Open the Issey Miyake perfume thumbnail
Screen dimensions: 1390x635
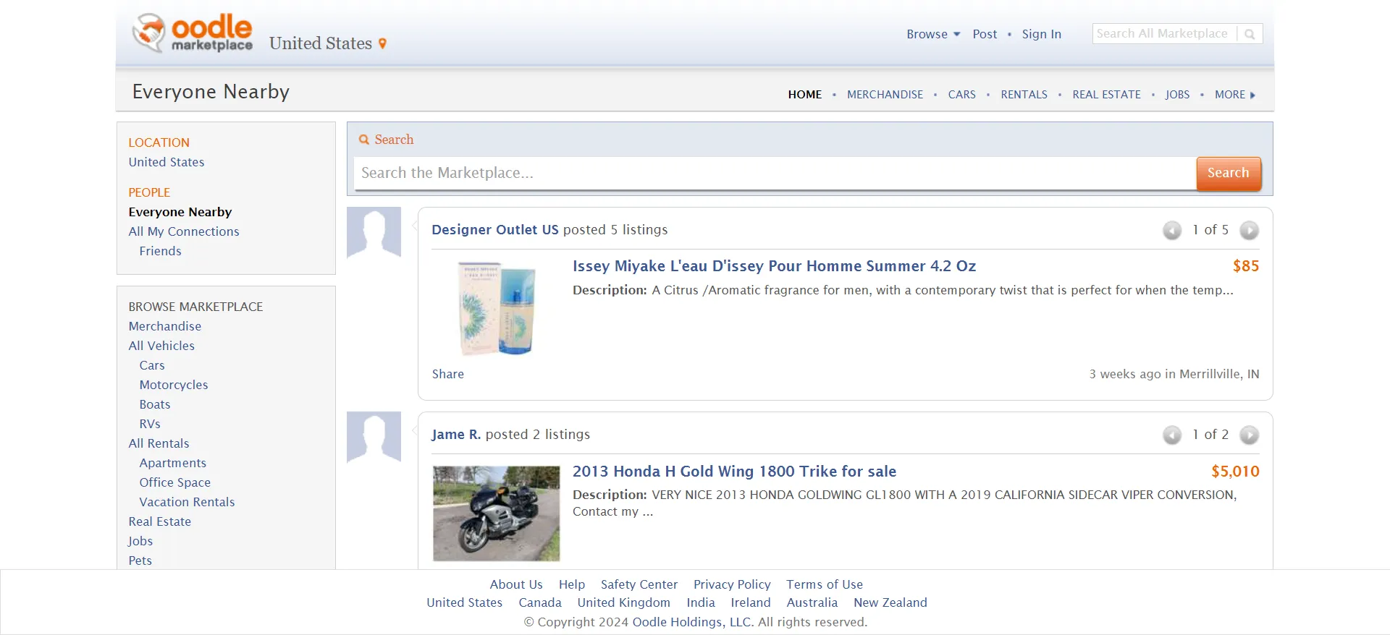point(497,308)
